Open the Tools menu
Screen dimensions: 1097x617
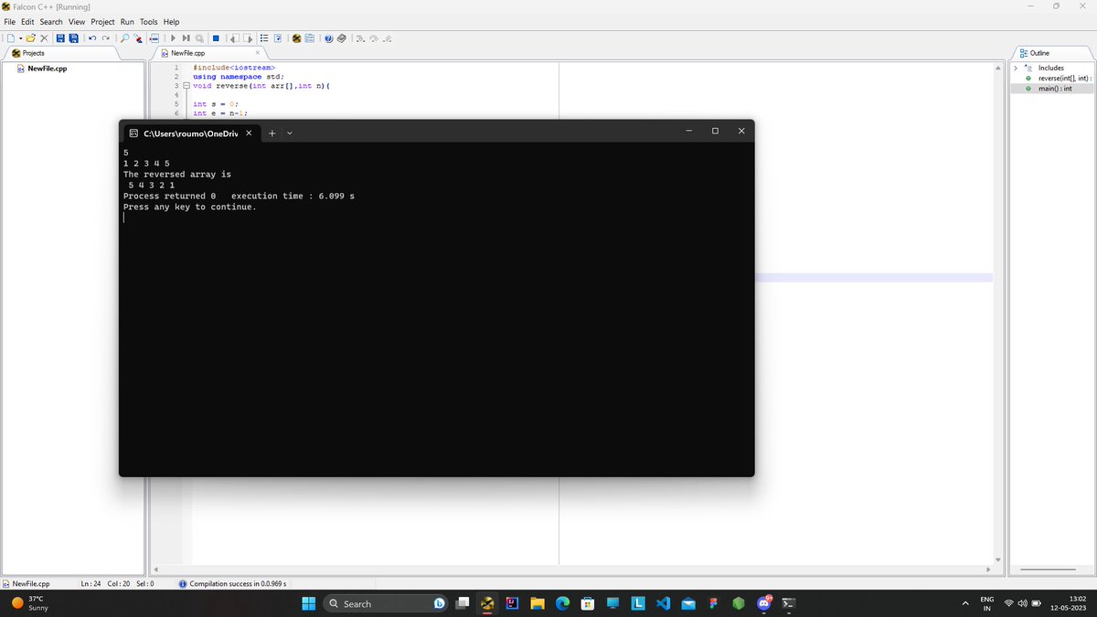click(x=149, y=22)
